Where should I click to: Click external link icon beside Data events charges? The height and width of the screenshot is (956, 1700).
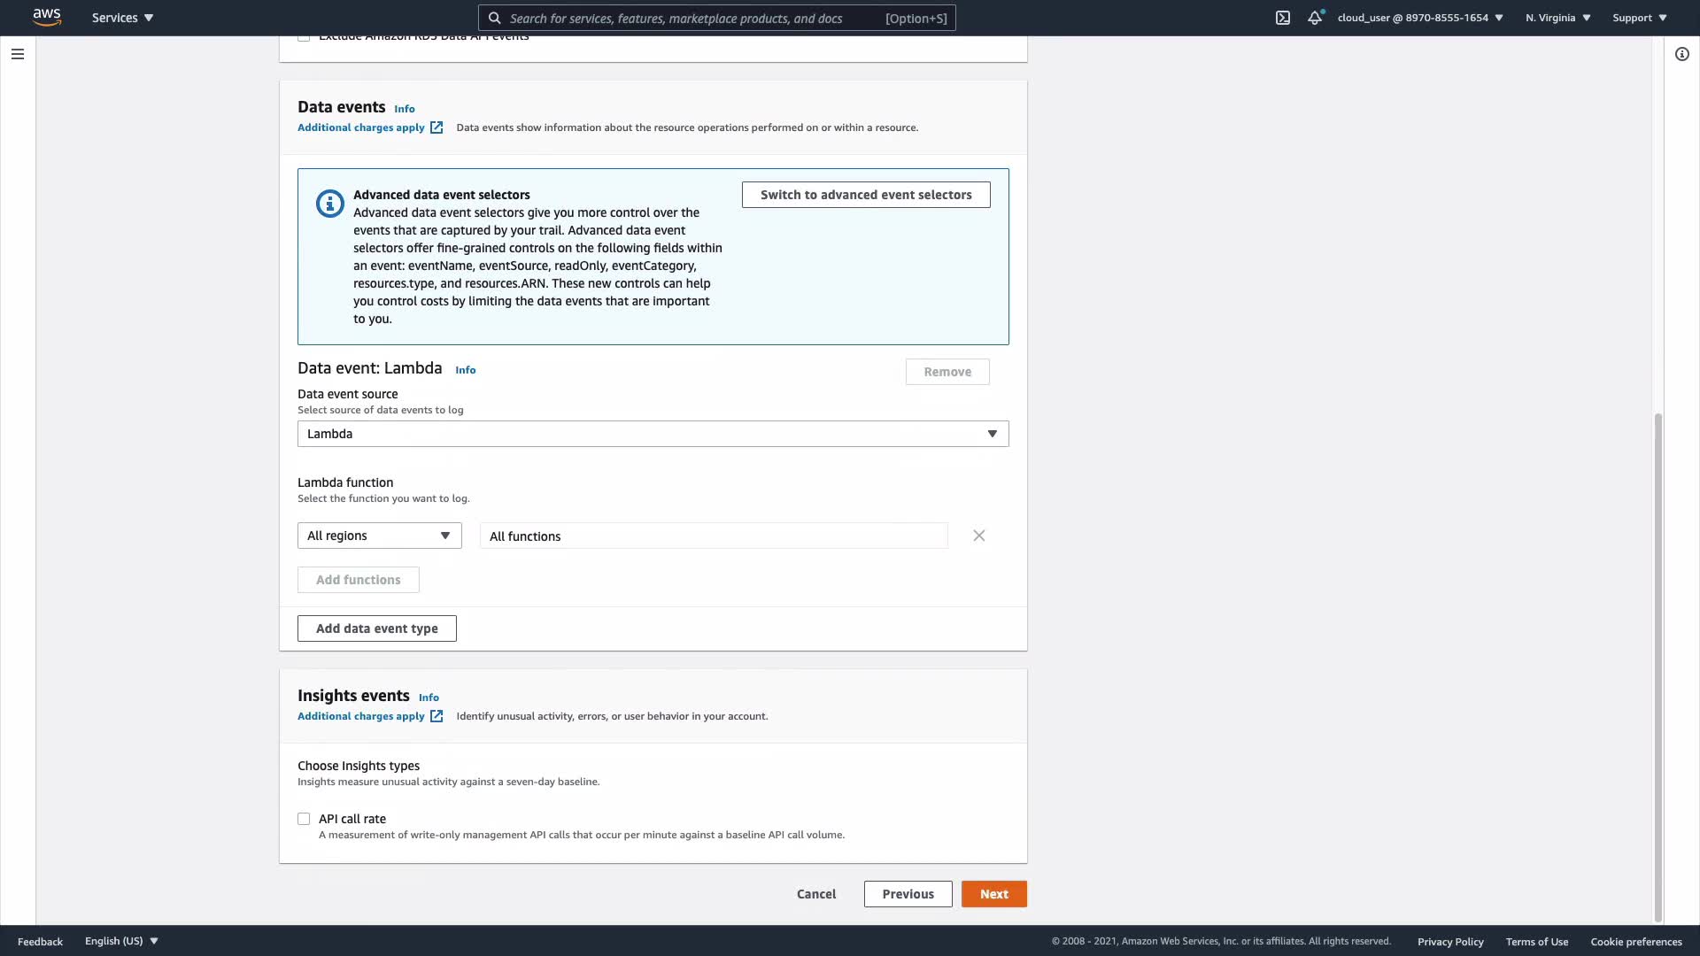pos(437,127)
